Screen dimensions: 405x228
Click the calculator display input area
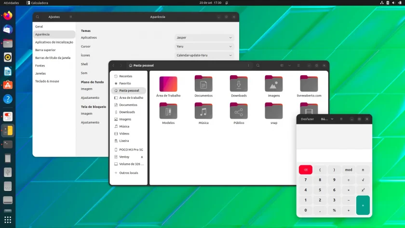tap(334, 144)
